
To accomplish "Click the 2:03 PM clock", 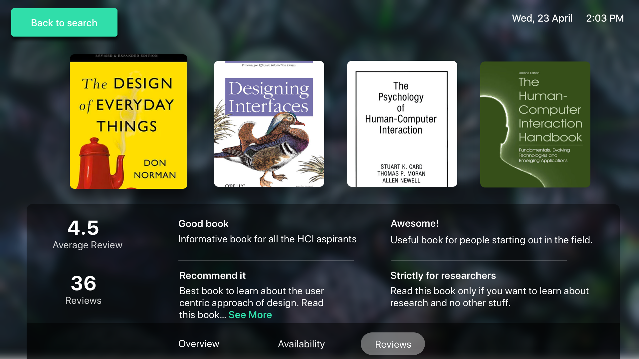I will [x=605, y=18].
